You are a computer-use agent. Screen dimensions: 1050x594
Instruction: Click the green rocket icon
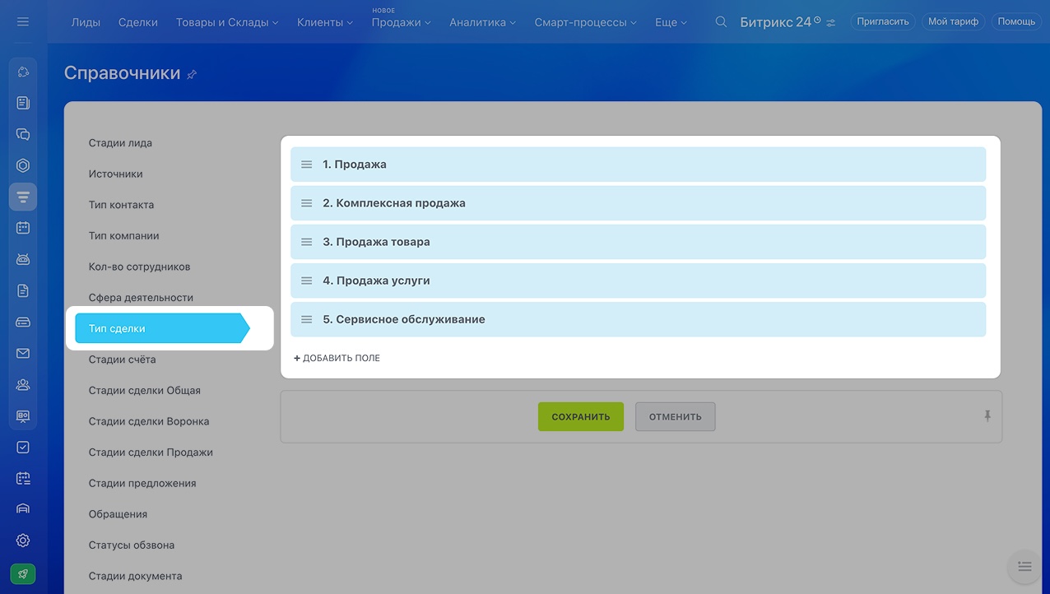click(x=23, y=574)
